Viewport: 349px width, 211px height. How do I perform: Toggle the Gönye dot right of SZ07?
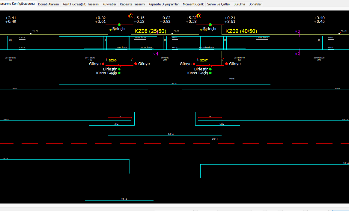pos(226,64)
